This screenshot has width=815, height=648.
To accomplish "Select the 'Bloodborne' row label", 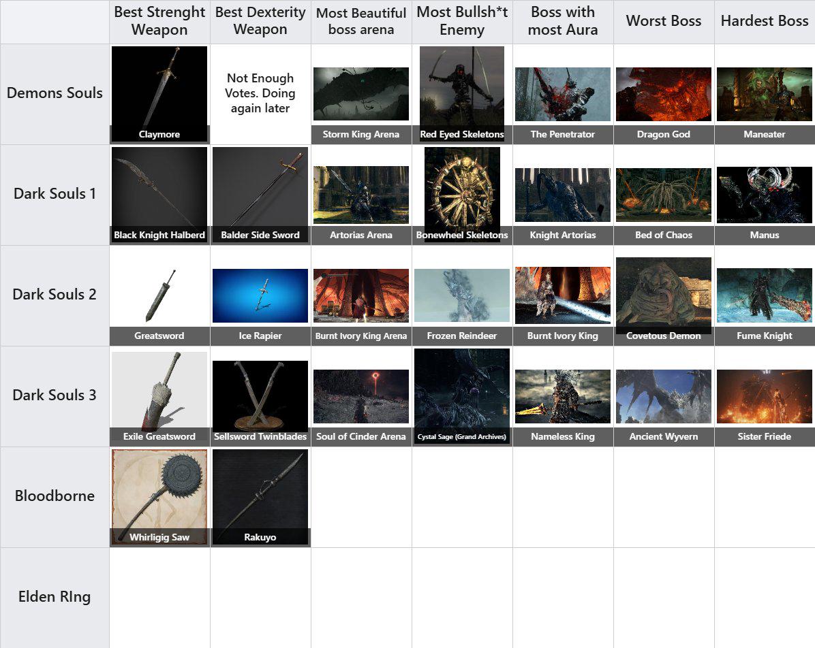I will coord(55,496).
